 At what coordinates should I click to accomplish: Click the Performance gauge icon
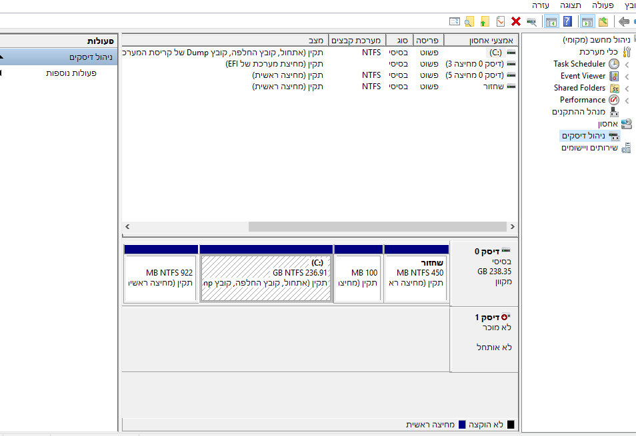pyautogui.click(x=614, y=100)
